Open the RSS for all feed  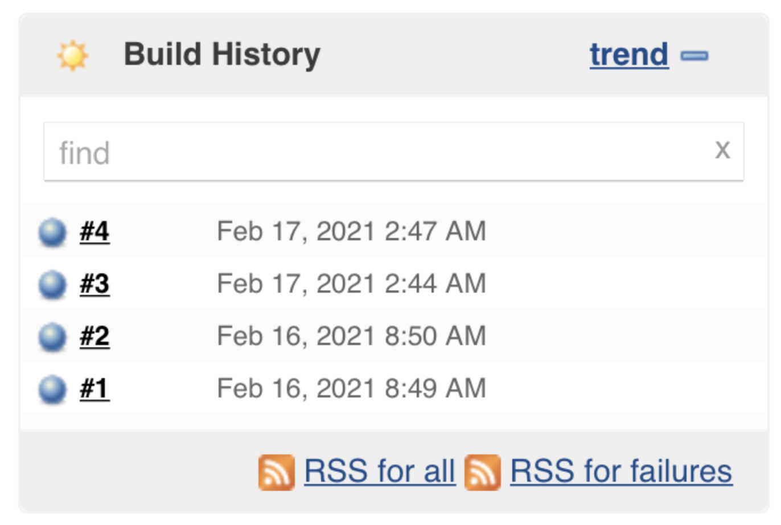[380, 471]
